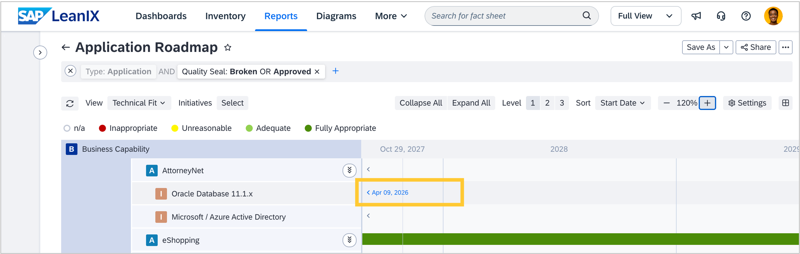This screenshot has height=254, width=800.
Task: Click the refresh report icon
Action: 70,103
